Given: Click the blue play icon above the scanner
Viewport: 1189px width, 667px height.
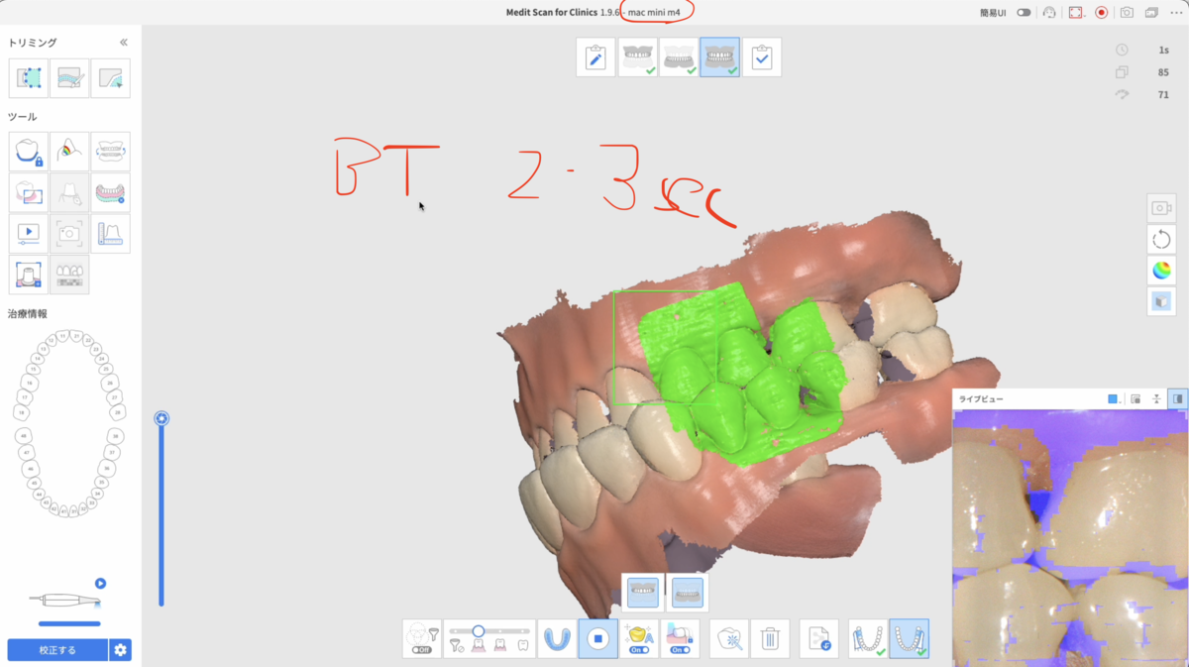Looking at the screenshot, I should (x=100, y=584).
